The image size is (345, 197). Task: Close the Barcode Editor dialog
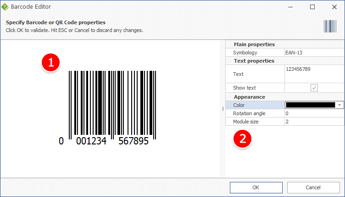(x=334, y=7)
